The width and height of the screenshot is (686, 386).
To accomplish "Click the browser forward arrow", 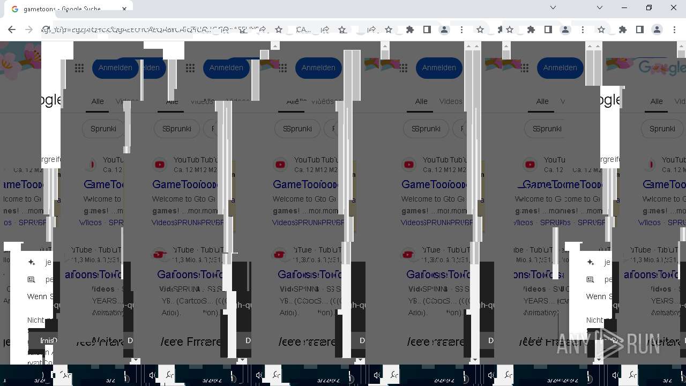I will [29, 30].
